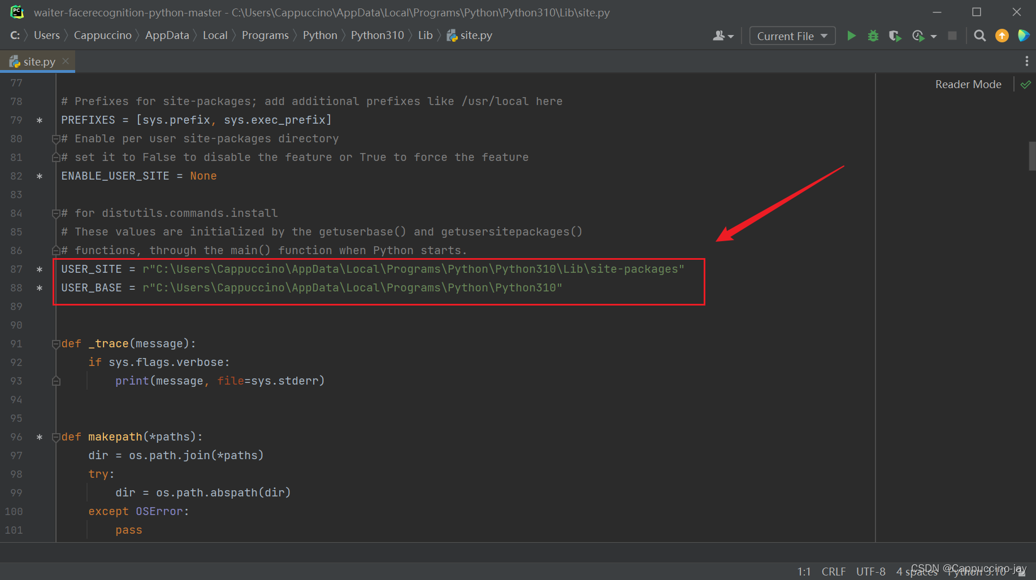Expand the user account dropdown
1036x580 pixels.
click(723, 36)
